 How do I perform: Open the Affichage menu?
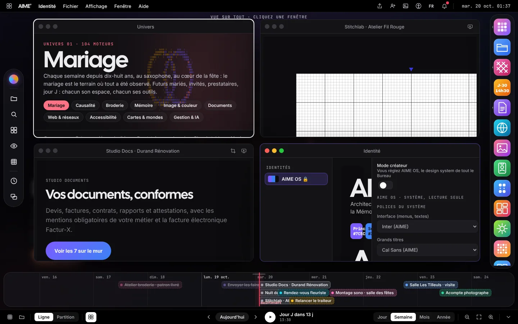click(96, 6)
